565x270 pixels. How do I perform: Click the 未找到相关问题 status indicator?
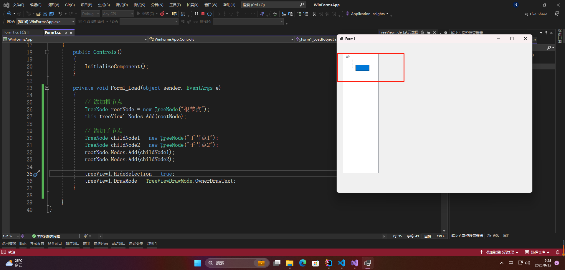point(46,236)
